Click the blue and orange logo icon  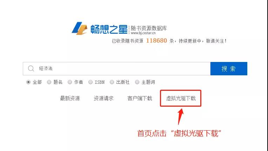tap(80, 28)
